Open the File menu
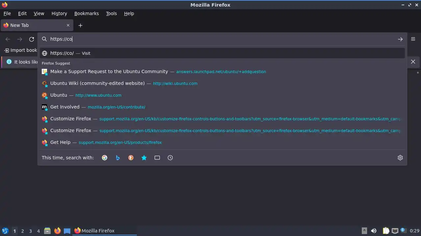 (x=7, y=13)
